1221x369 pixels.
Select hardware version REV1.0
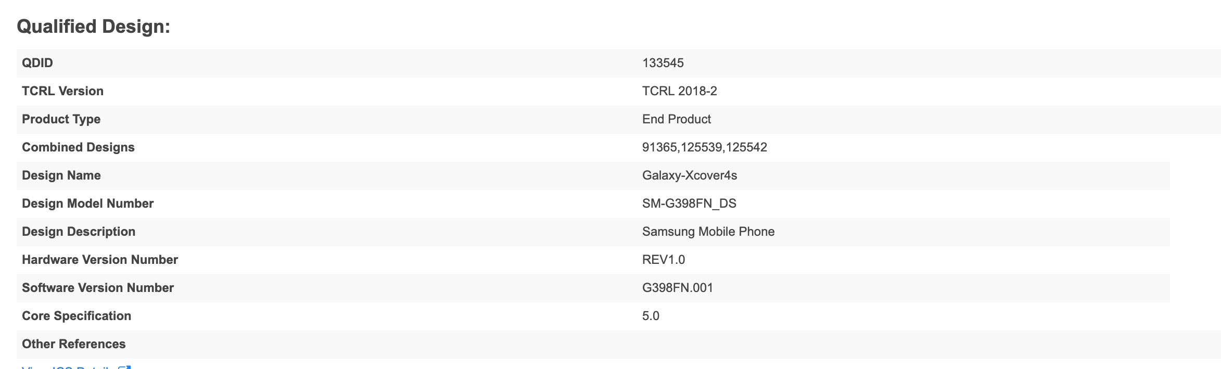coord(663,260)
